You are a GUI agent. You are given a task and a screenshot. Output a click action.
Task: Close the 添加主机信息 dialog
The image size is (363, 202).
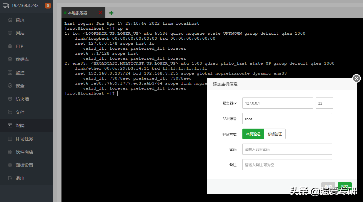pyautogui.click(x=357, y=78)
